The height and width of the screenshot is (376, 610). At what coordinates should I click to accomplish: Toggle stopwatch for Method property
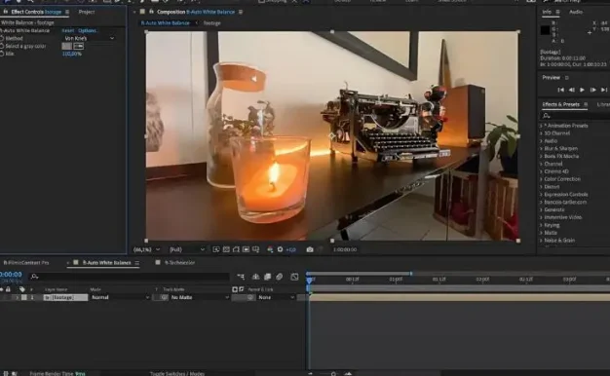2,38
